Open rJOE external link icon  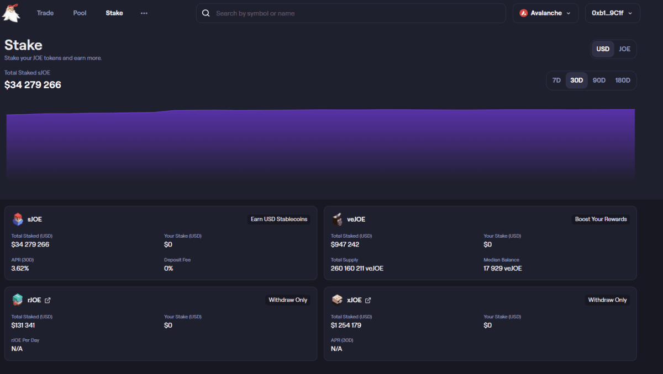click(x=48, y=300)
